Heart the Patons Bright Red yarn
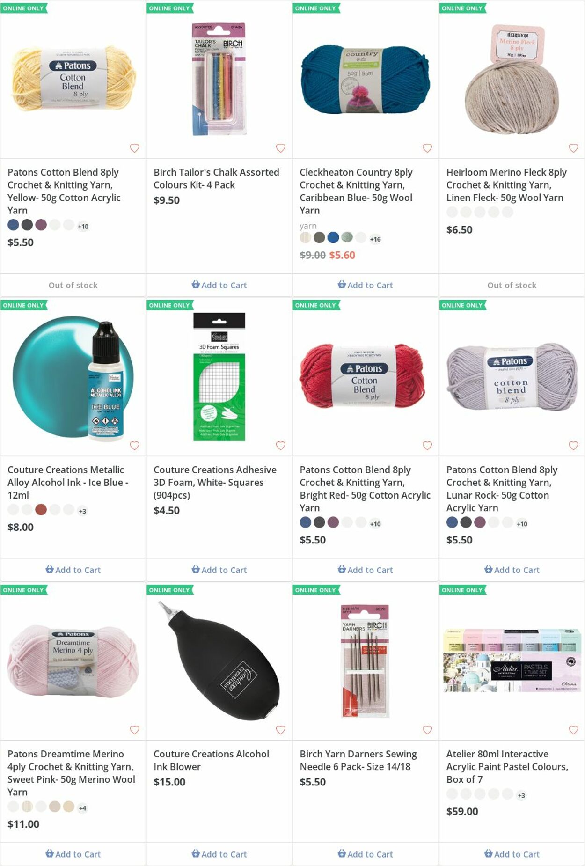 point(427,445)
